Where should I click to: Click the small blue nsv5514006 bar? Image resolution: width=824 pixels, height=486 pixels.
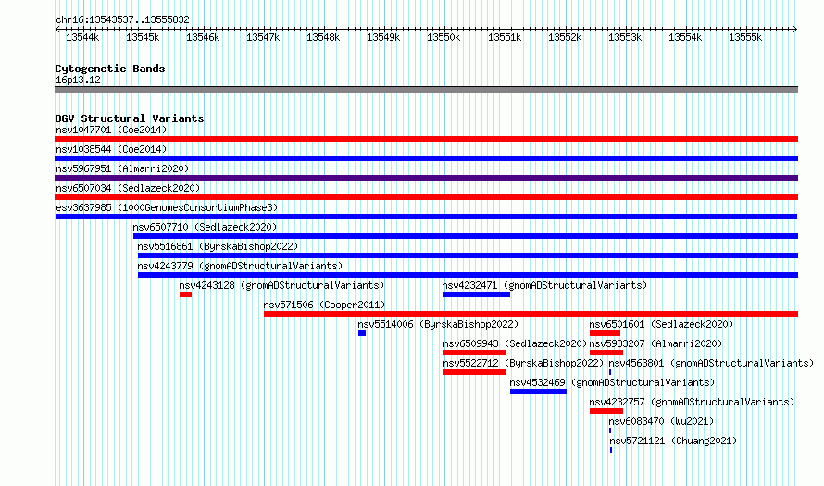362,333
